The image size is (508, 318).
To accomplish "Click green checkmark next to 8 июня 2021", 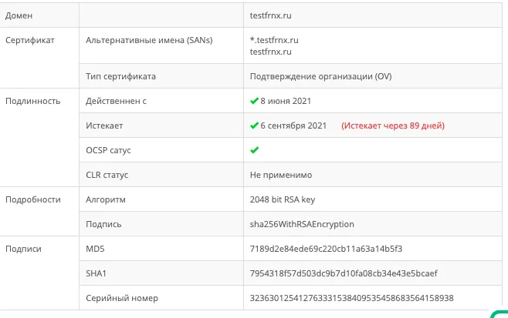I will pyautogui.click(x=254, y=101).
